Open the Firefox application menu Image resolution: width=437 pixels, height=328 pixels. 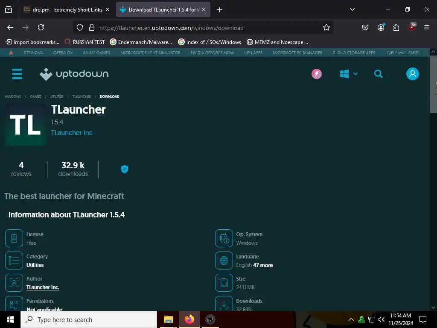tap(427, 27)
